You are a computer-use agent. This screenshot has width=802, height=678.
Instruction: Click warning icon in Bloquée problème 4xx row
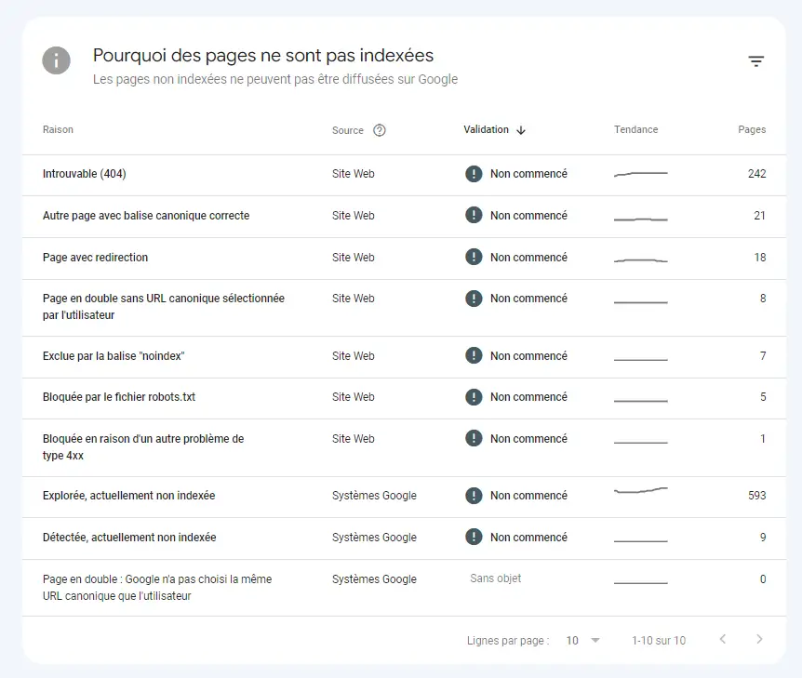click(x=474, y=438)
